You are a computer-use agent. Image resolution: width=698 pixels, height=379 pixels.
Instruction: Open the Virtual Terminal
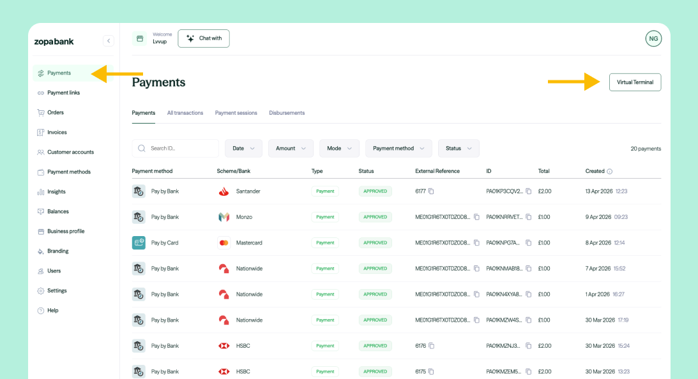(635, 82)
